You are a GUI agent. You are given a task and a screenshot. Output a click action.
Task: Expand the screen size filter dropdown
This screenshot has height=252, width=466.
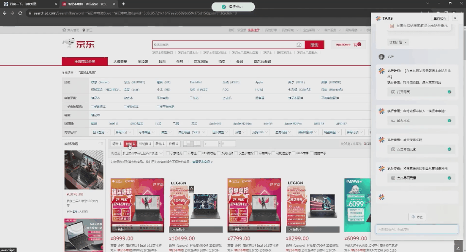[123, 132]
